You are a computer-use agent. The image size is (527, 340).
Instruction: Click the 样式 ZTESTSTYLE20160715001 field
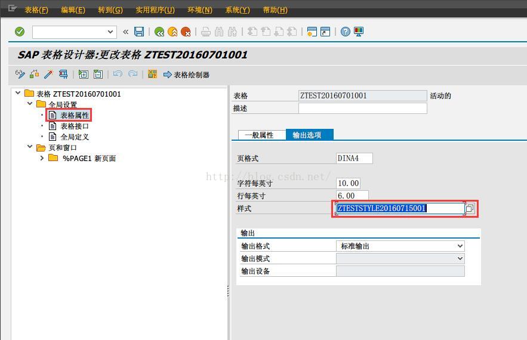point(400,208)
